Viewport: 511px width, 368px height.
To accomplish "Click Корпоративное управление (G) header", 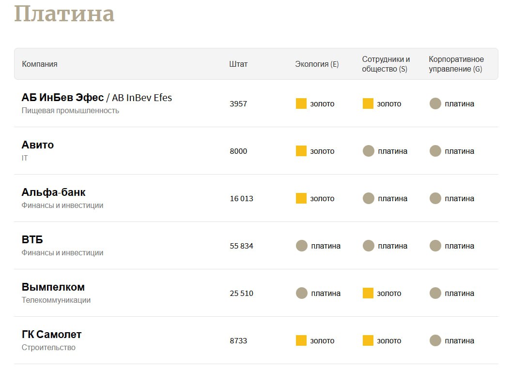I will point(456,64).
